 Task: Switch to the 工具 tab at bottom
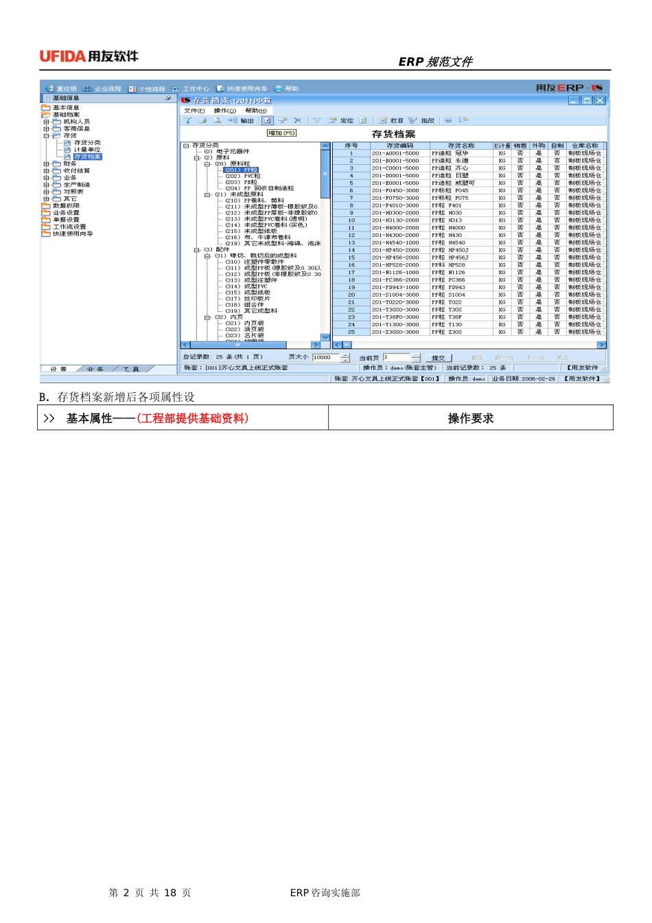(x=131, y=369)
